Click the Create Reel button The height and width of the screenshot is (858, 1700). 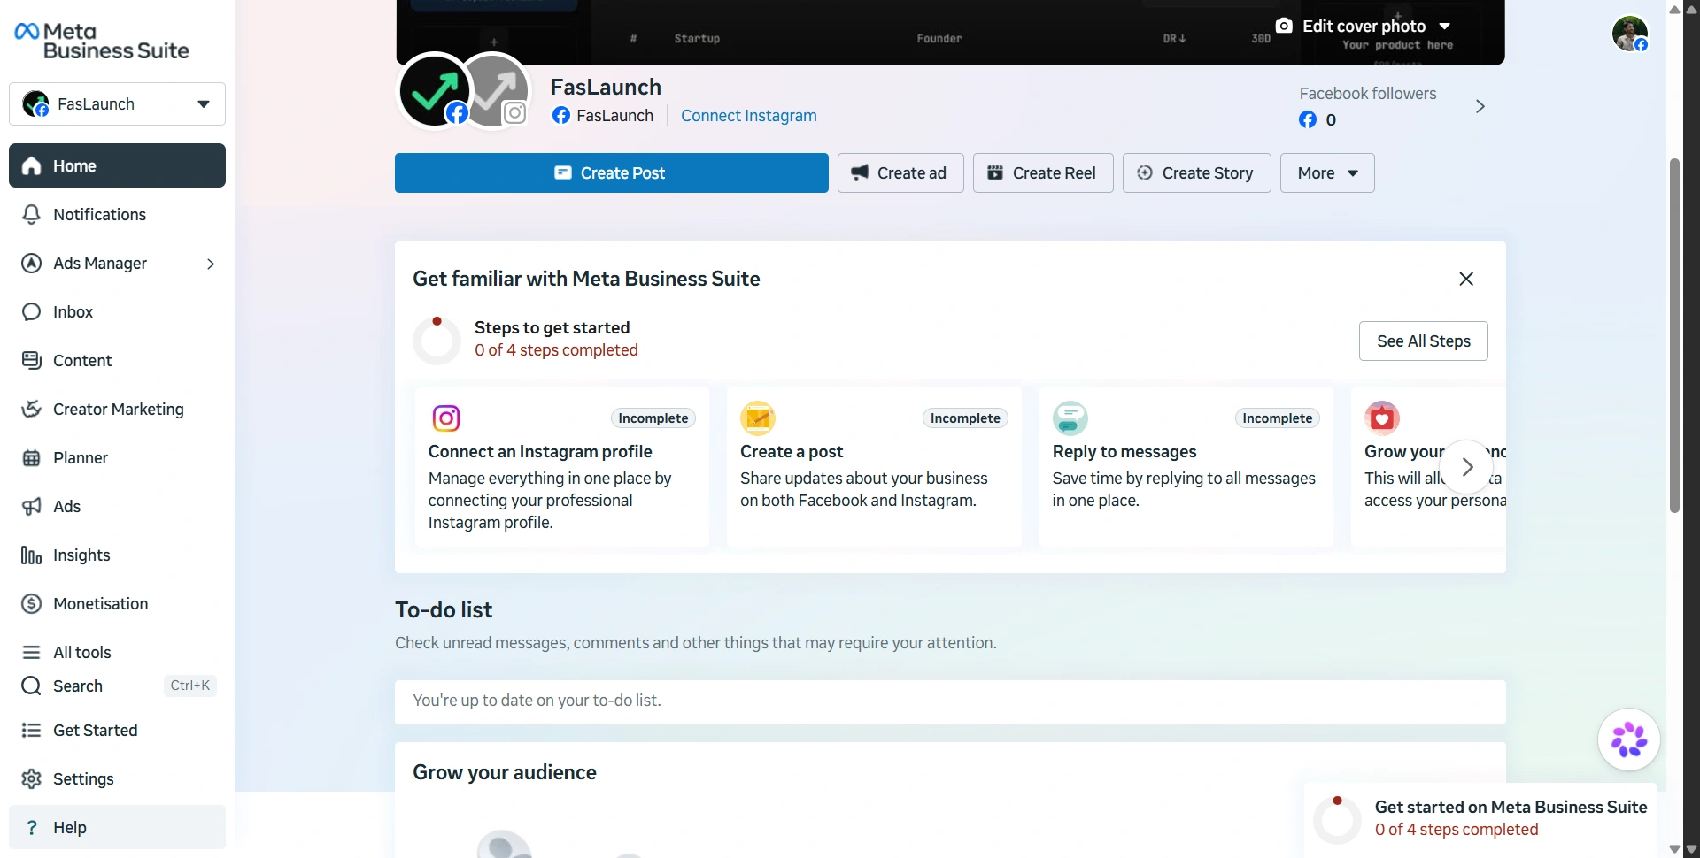(x=1043, y=173)
